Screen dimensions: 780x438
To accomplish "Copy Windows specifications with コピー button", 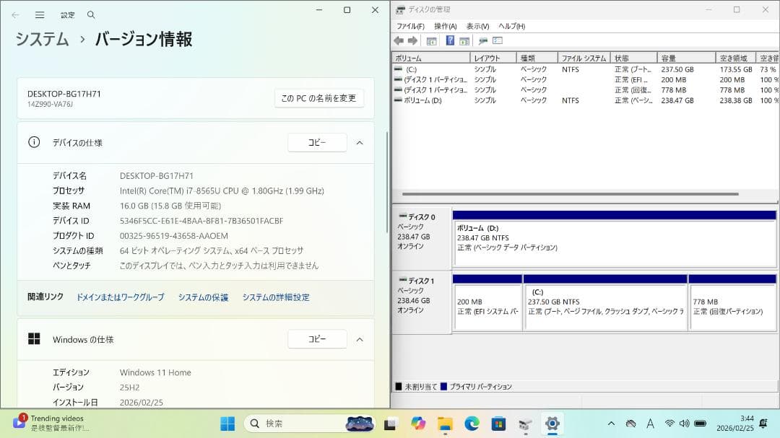I will coord(317,339).
